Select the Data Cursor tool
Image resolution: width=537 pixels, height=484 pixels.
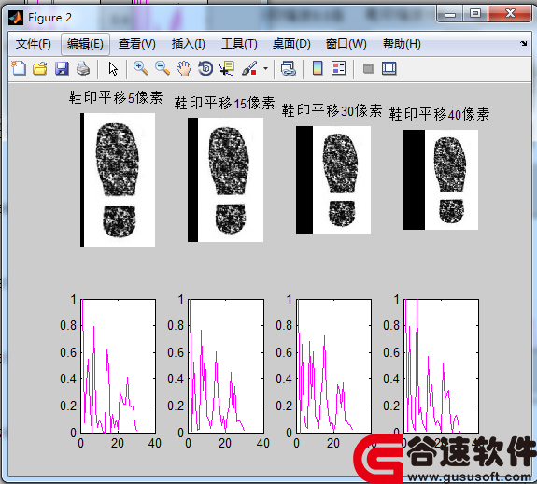[x=227, y=68]
